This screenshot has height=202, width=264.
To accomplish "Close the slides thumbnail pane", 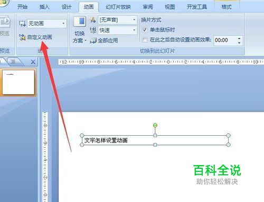I will pyautogui.click(x=33, y=62).
